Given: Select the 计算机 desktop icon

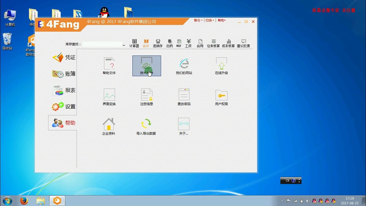Looking at the screenshot, I should tap(10, 18).
